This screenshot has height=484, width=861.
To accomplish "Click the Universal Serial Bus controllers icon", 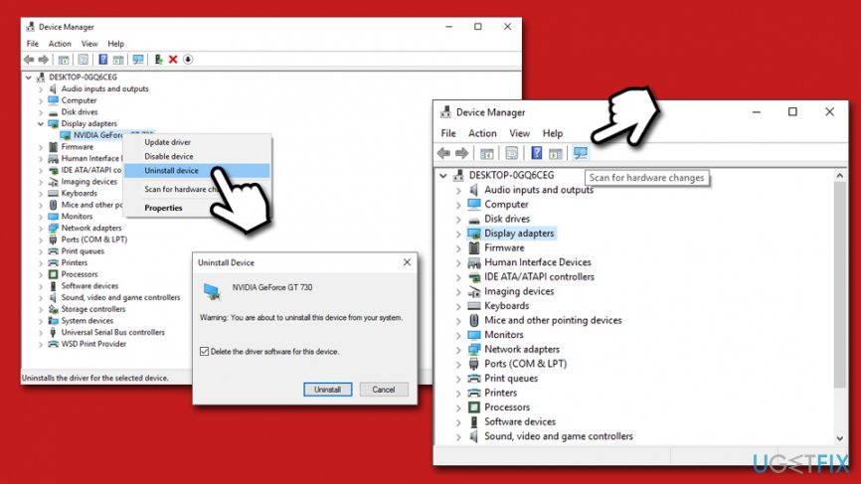I will [54, 332].
